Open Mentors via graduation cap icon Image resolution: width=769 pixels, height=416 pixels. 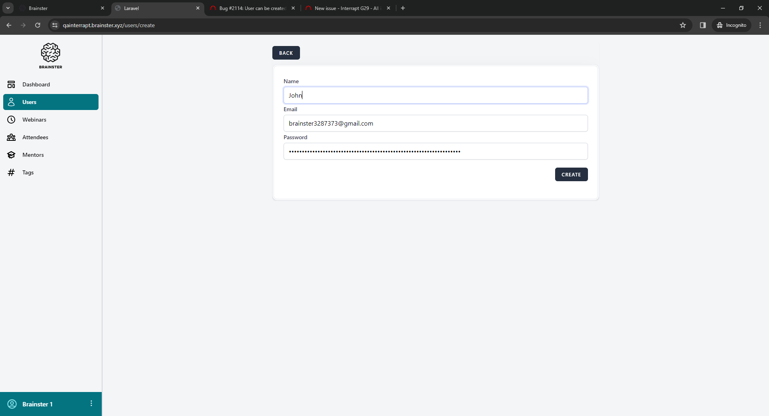[x=11, y=155]
